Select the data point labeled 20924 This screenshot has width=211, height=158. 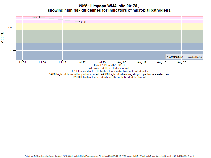coord(40,17)
